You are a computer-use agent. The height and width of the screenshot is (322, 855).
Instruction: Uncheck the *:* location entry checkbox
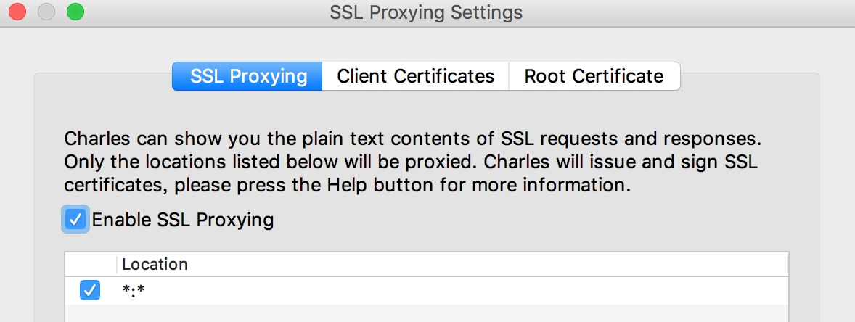(x=90, y=290)
